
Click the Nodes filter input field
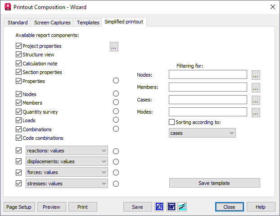[208, 75]
